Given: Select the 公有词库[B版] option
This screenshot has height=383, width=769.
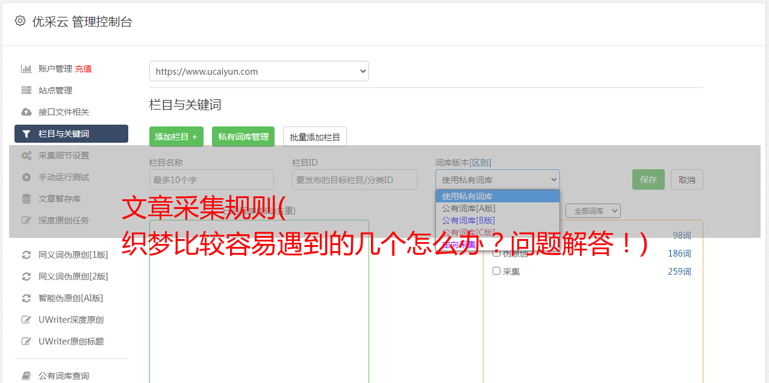Looking at the screenshot, I should (469, 220).
